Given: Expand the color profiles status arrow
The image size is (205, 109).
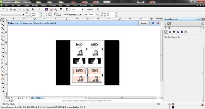Looking at the screenshot, I should [x=85, y=107].
